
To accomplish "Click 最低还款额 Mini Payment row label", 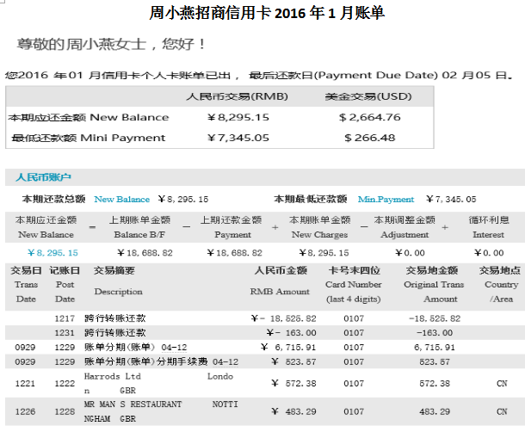I will coord(88,138).
